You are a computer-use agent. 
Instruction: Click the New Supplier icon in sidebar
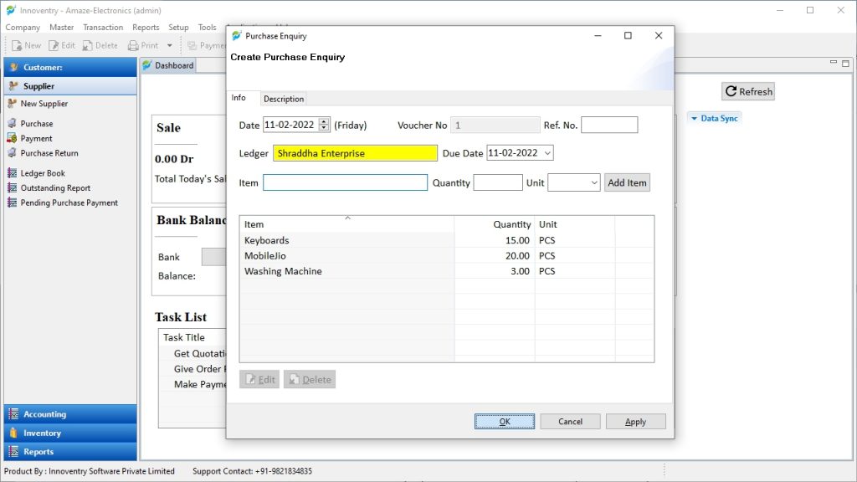pyautogui.click(x=12, y=103)
